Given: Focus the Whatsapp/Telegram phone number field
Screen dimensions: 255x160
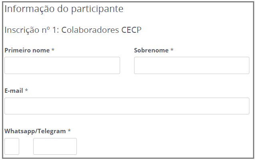Looking at the screenshot, I should 55,146.
